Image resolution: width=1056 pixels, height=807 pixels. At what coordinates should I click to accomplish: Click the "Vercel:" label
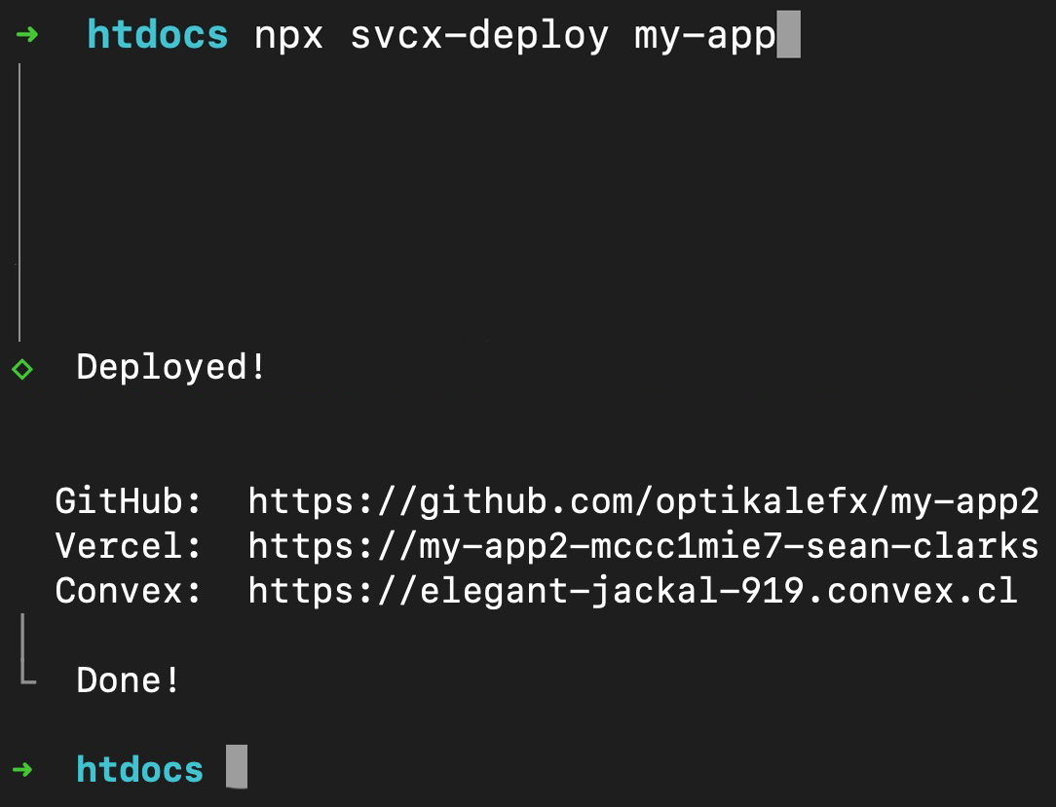pos(128,546)
